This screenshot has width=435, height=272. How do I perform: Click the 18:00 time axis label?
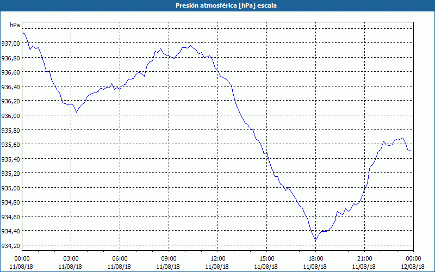315,259
